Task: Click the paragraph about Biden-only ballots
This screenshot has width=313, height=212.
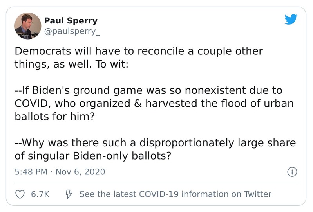Action: click(x=155, y=149)
